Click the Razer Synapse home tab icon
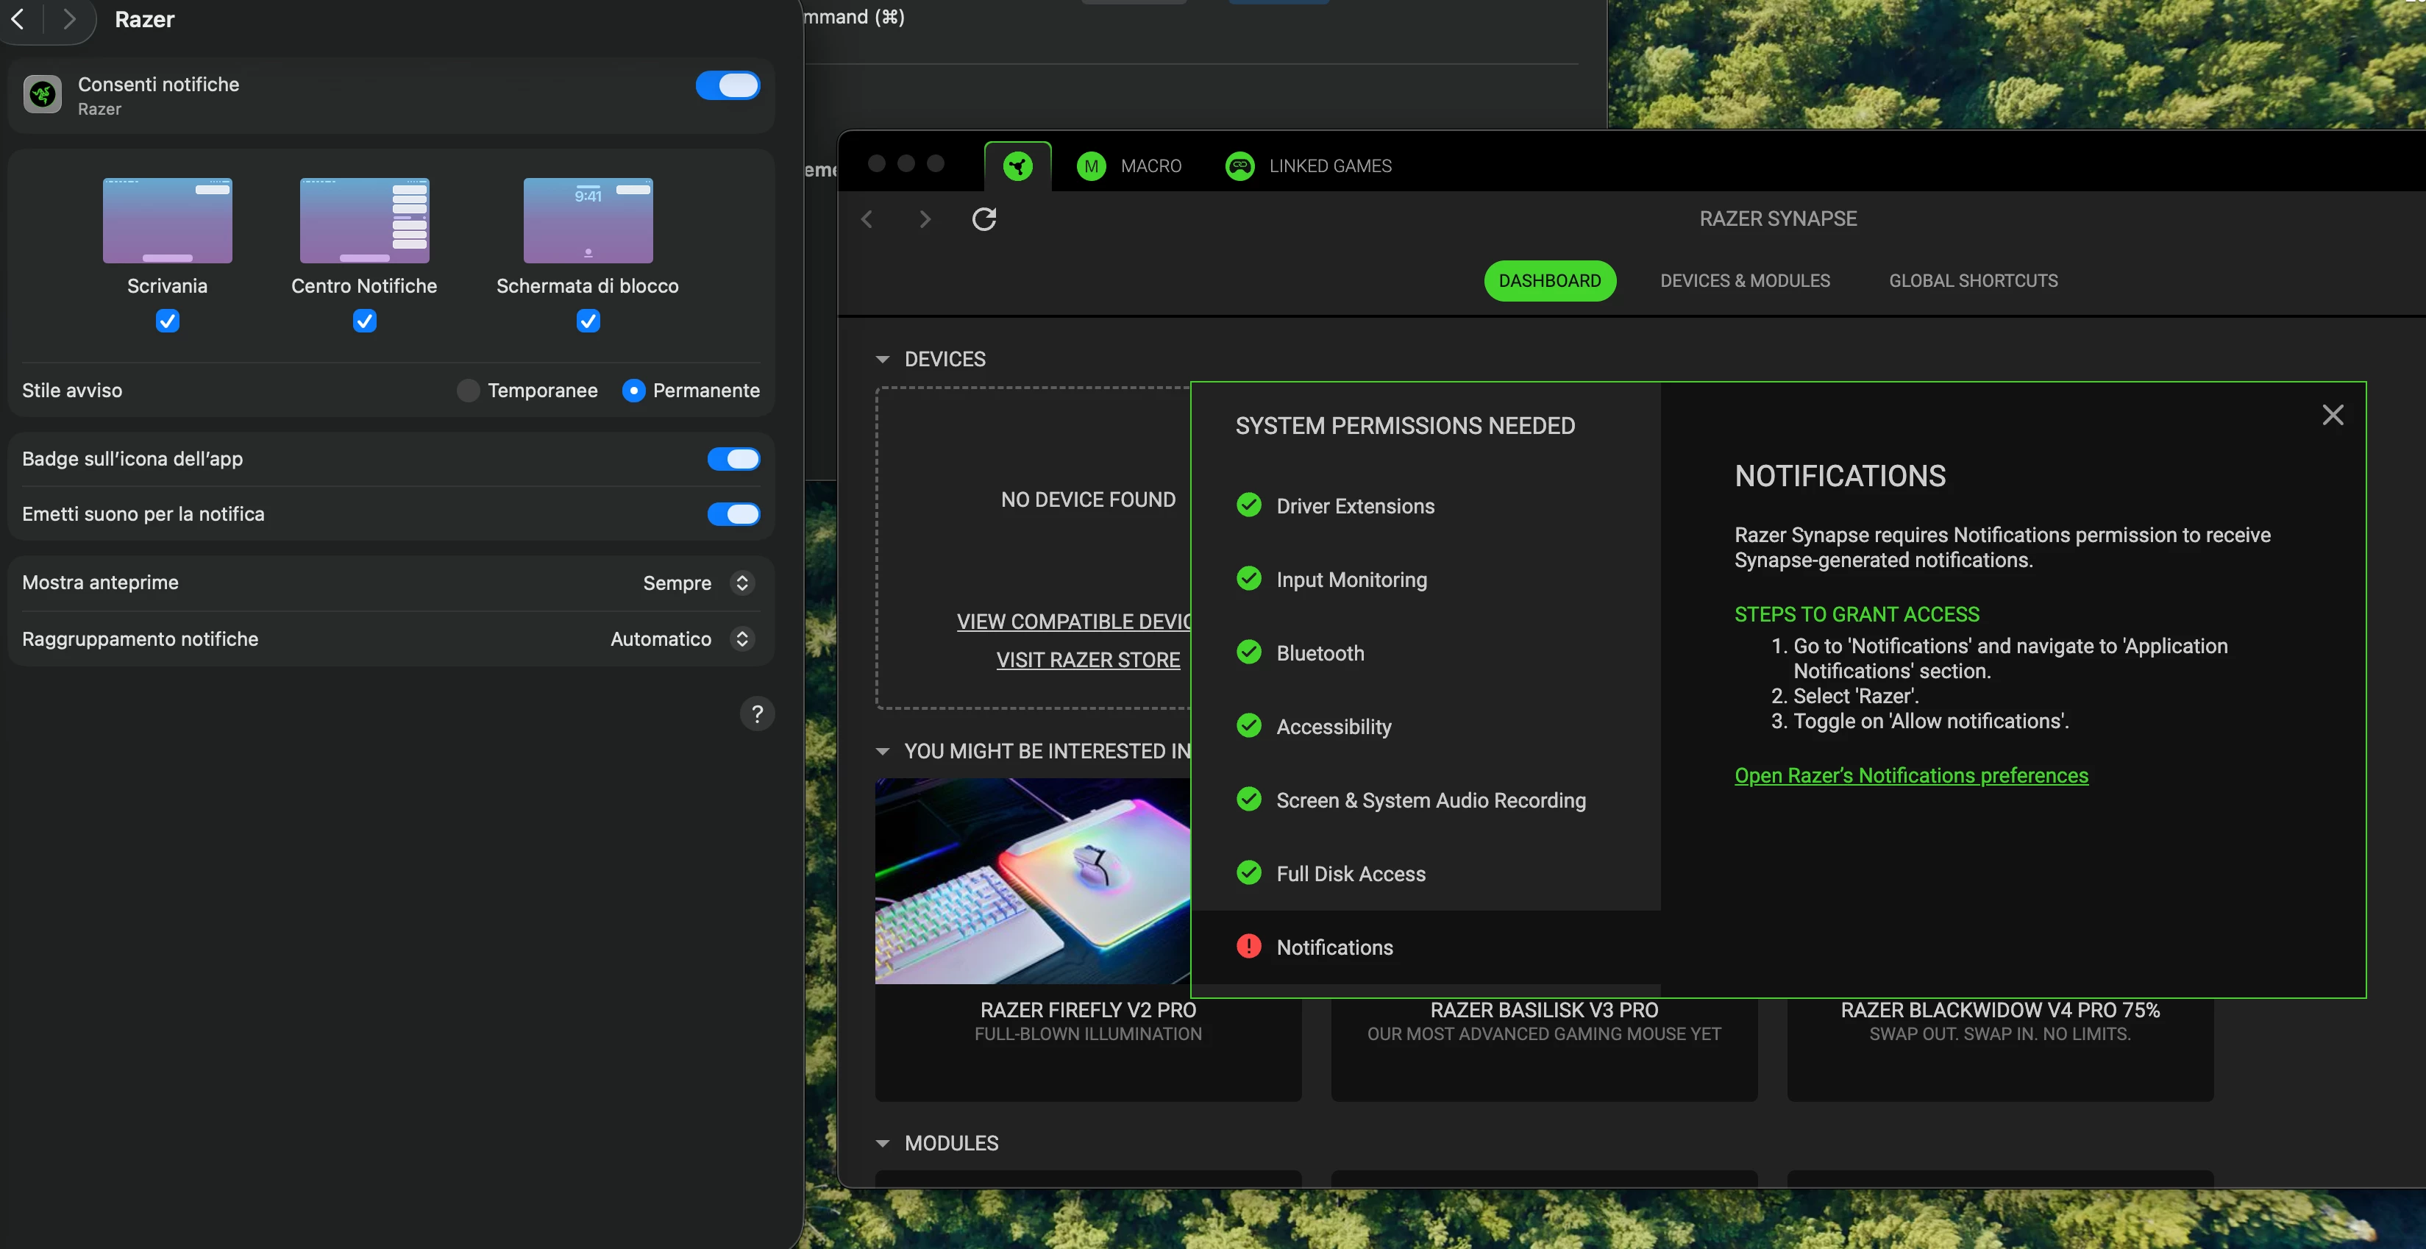 tap(1017, 167)
